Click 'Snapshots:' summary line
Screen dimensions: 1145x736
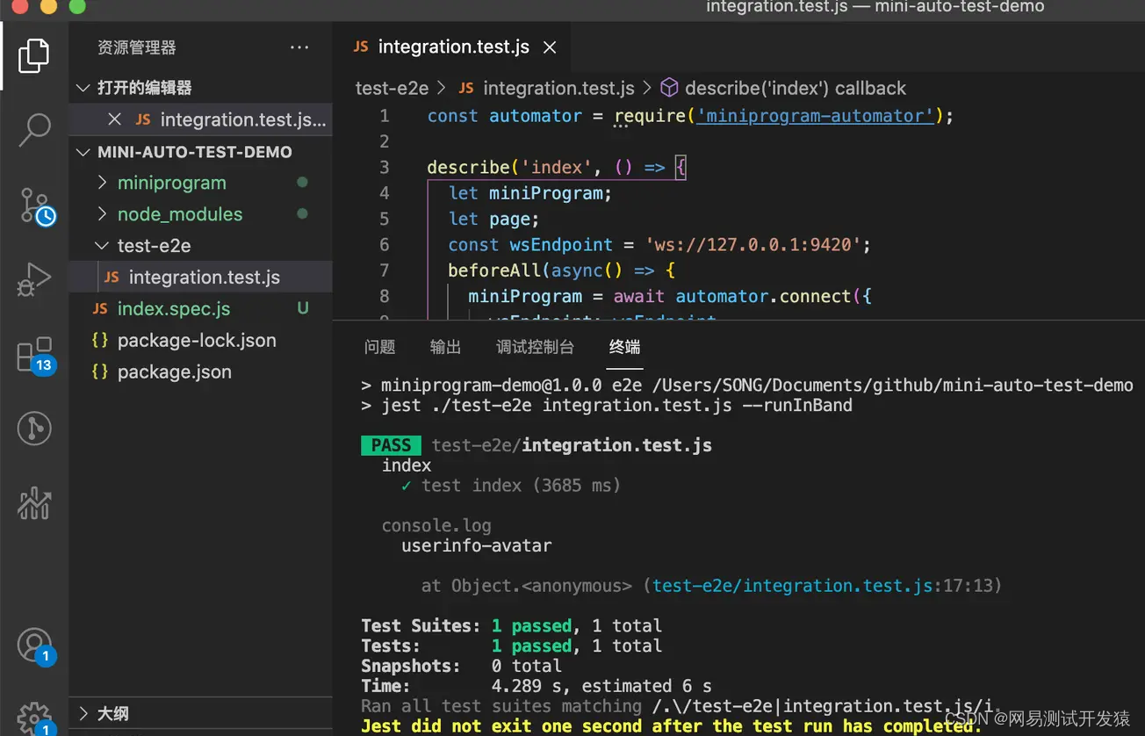tap(461, 666)
